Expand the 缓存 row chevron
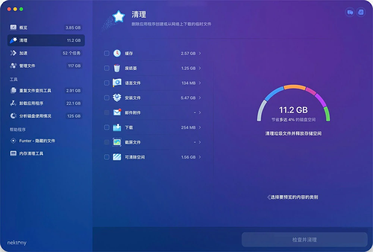The image size is (373, 252). point(200,53)
